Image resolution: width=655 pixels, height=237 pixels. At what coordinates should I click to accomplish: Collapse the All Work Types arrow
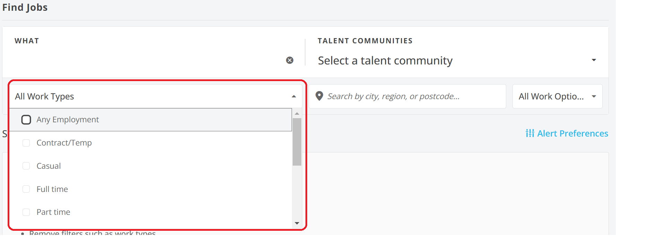[294, 96]
